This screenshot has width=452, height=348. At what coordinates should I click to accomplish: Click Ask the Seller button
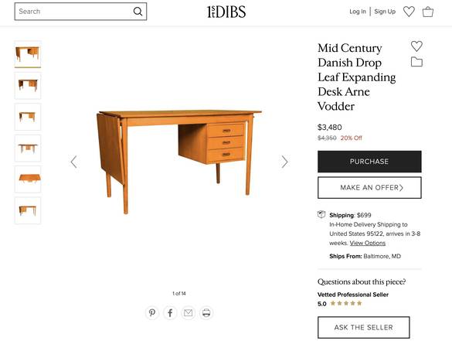coord(363,328)
